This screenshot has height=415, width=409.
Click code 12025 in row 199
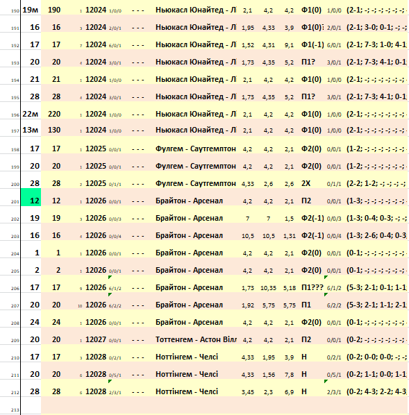click(x=96, y=166)
